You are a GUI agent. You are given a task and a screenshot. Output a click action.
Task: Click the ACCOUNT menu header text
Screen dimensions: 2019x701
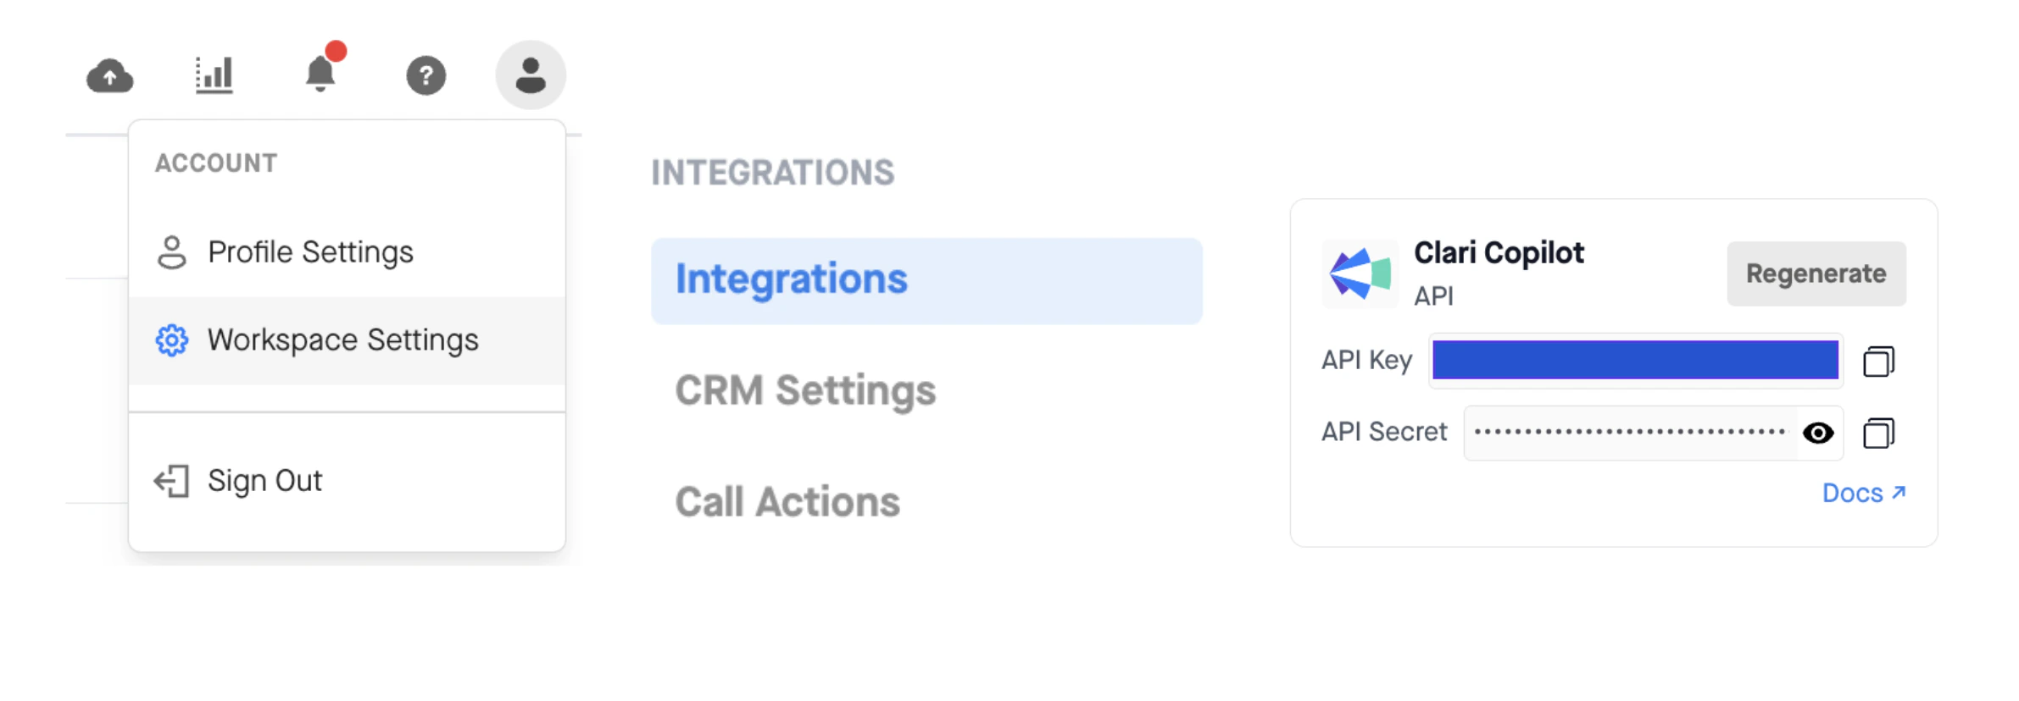(x=216, y=163)
